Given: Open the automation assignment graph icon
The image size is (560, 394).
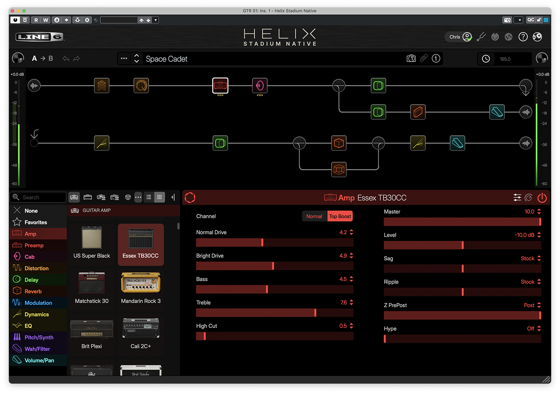Looking at the screenshot, I should [x=509, y=37].
